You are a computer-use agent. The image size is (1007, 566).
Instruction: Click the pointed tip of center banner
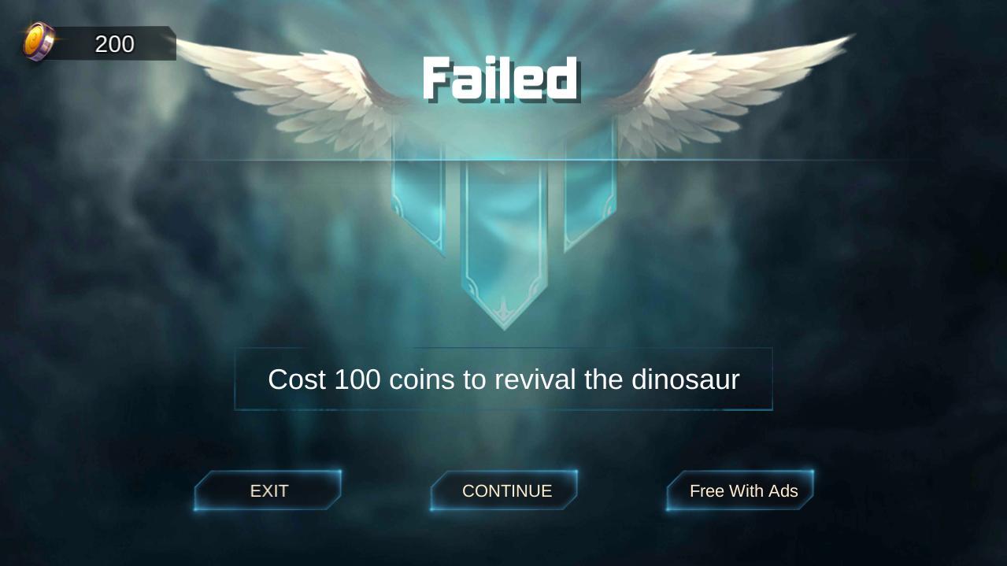coord(503,320)
